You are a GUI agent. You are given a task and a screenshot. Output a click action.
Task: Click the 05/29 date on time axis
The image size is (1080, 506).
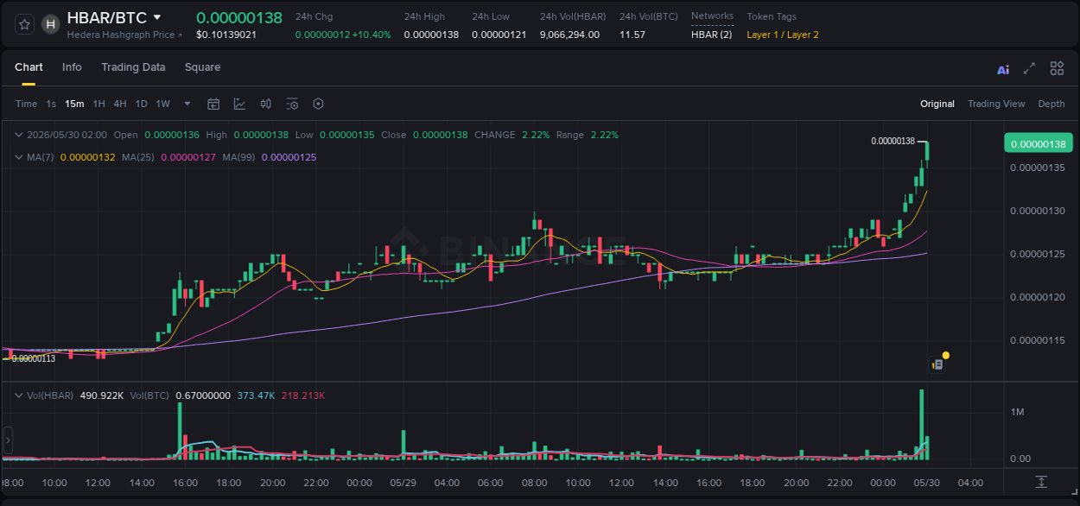click(x=403, y=482)
